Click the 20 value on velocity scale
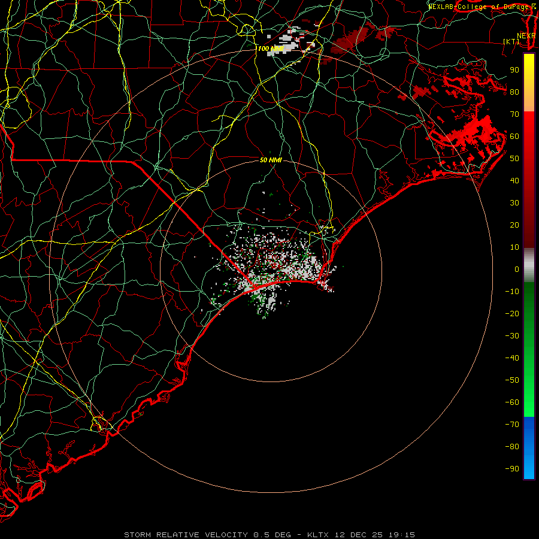 (514, 225)
